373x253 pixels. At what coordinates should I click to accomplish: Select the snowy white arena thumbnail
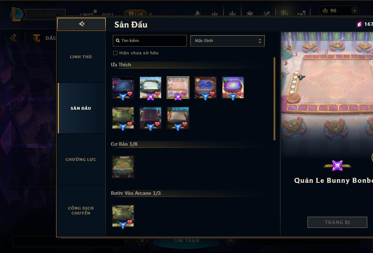pos(151,88)
